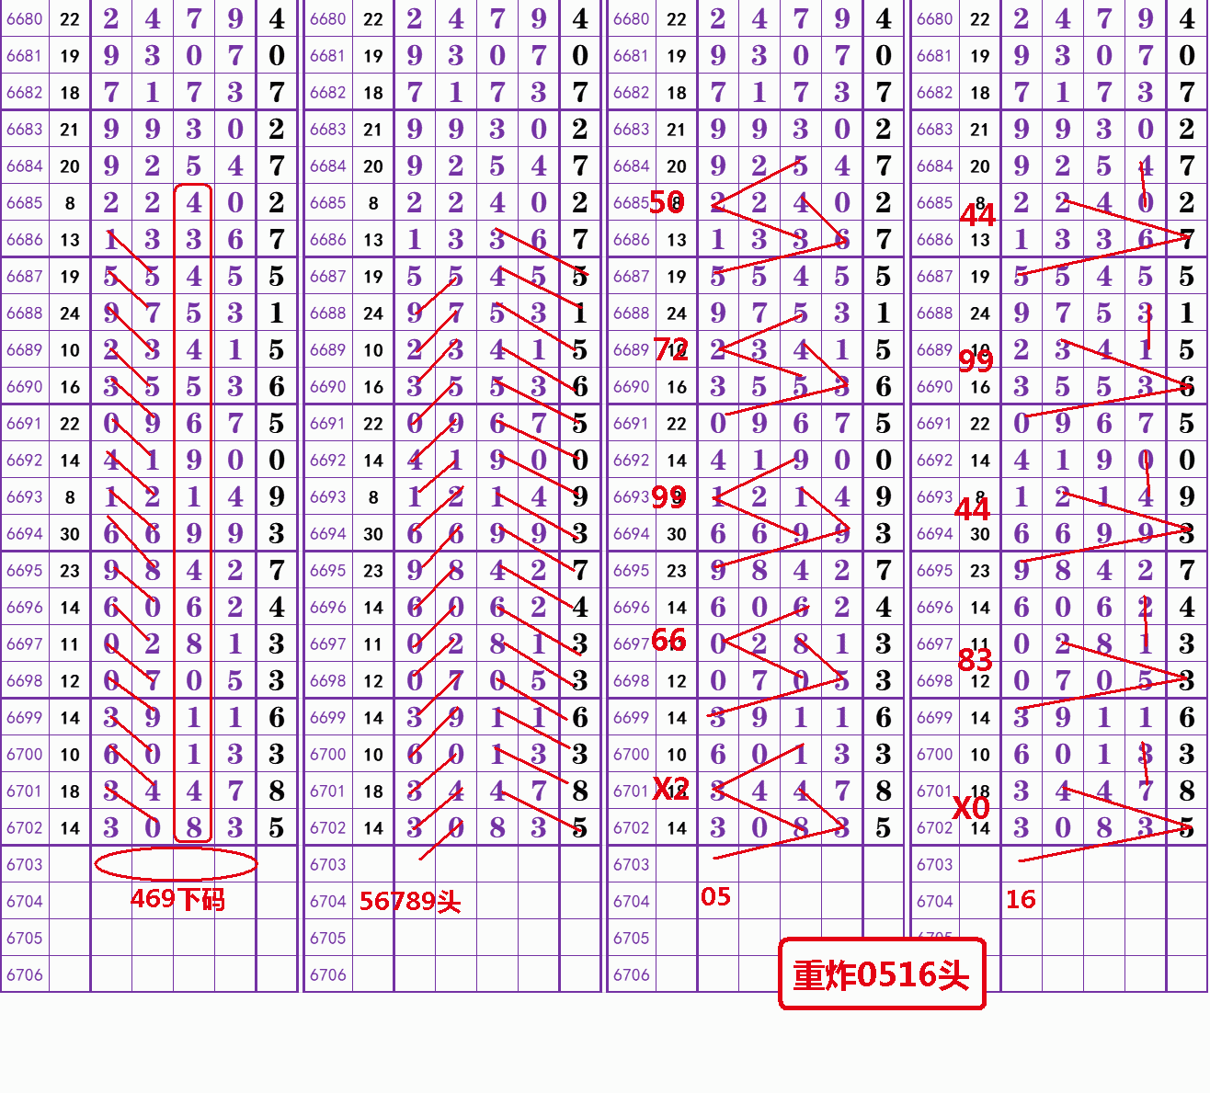Click the red X0 note in the 16 chart
The height and width of the screenshot is (1093, 1210).
click(971, 808)
